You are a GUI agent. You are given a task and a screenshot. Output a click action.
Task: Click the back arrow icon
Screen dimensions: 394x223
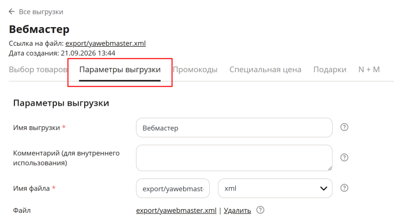(12, 12)
